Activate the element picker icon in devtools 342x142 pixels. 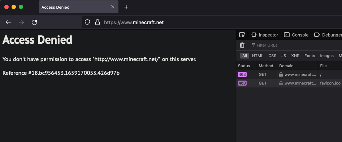coord(242,35)
